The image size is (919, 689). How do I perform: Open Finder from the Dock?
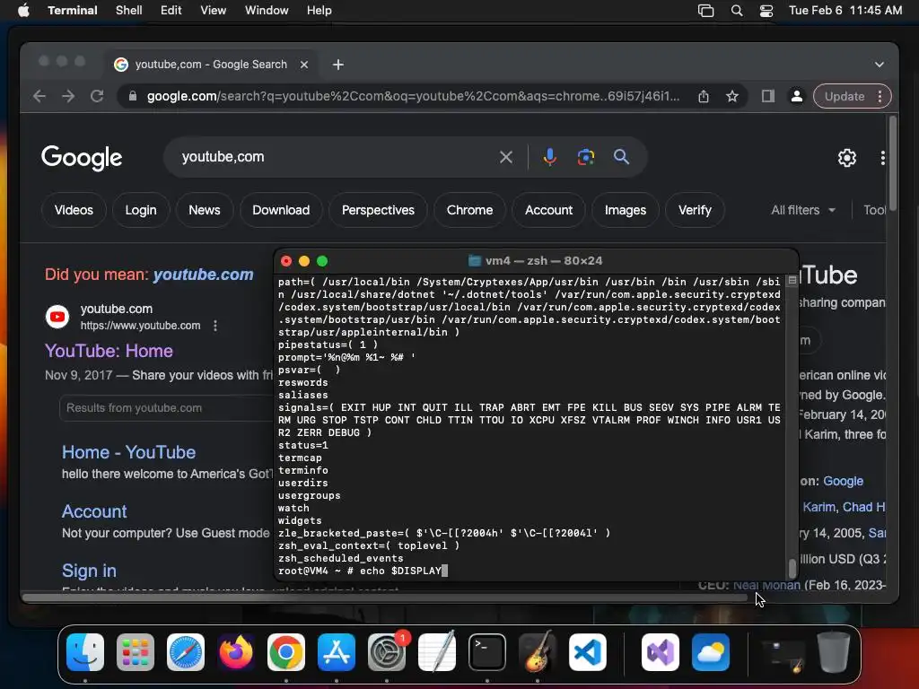pyautogui.click(x=85, y=652)
